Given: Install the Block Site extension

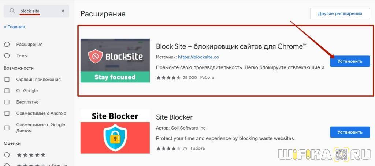Looking at the screenshot, I should (350, 61).
